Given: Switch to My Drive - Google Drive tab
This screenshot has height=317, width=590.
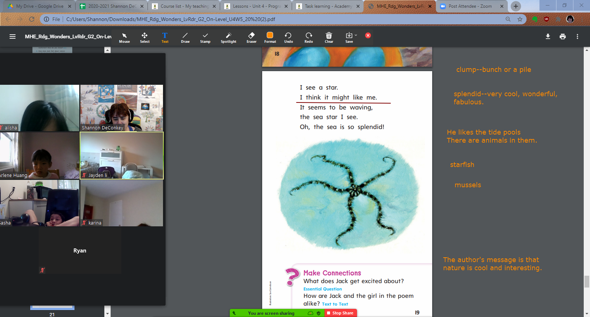Looking at the screenshot, I should 39,6.
